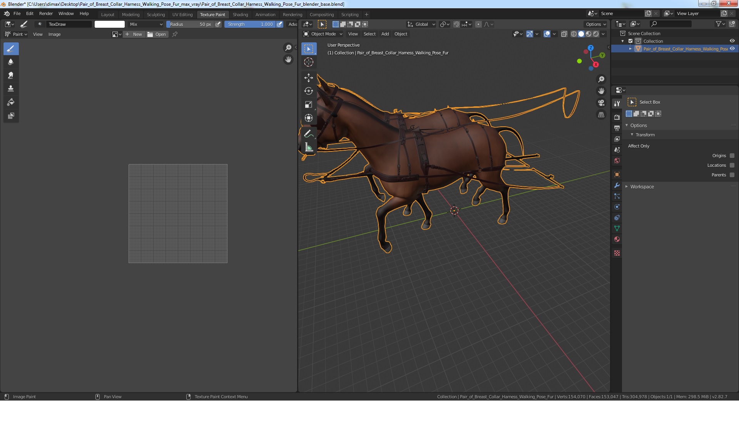Activate the Measure tool
Screen dimensions: 739x446
tap(309, 147)
